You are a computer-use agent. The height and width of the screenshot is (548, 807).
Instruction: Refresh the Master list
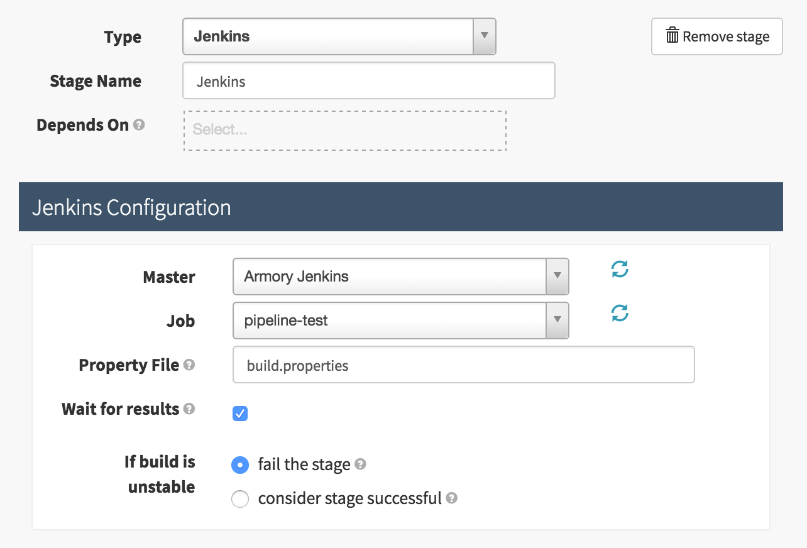tap(620, 270)
